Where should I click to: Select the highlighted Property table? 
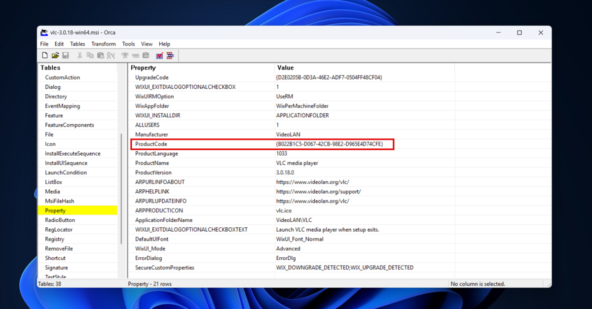point(77,210)
